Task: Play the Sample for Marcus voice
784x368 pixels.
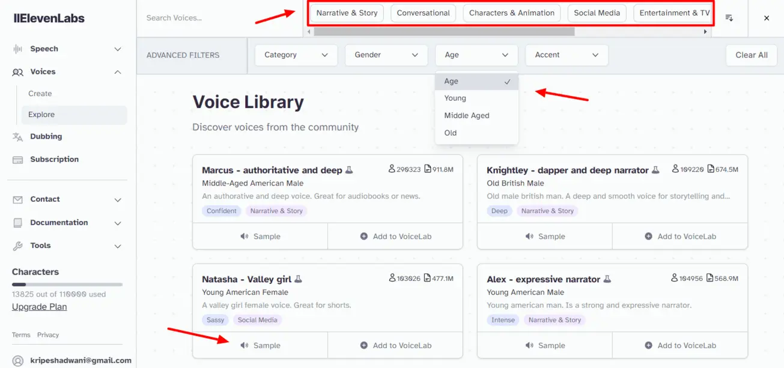Action: [x=260, y=236]
